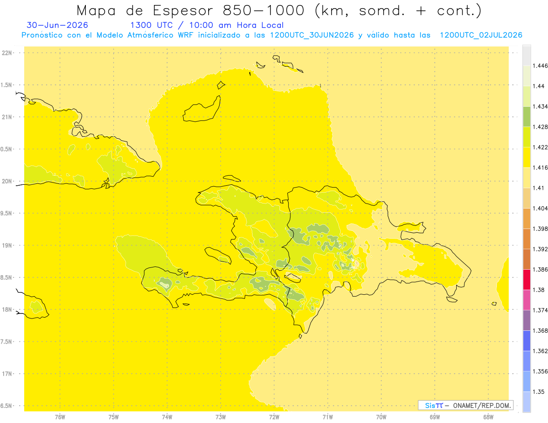Click longitude label "68W"
This screenshot has height=423, width=548.
(488, 417)
